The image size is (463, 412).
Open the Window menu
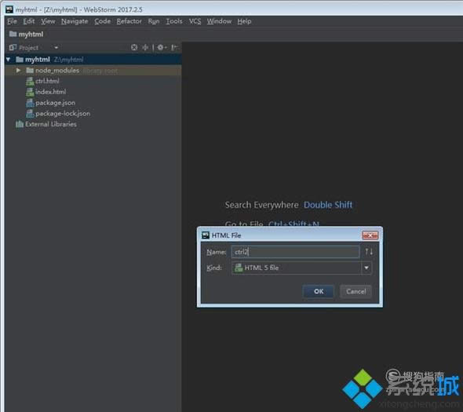tap(219, 21)
